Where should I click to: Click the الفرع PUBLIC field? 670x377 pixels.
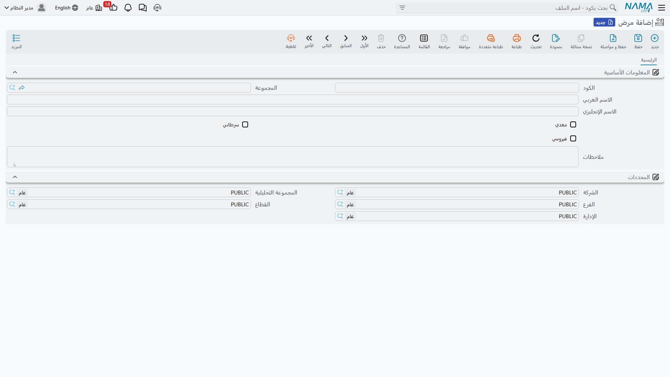click(457, 204)
